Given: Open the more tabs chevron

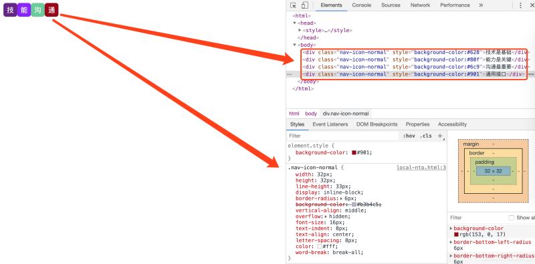Looking at the screenshot, I should coord(481,5).
